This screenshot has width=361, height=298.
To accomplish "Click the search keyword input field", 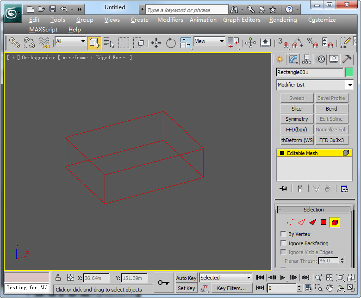I will (x=187, y=10).
